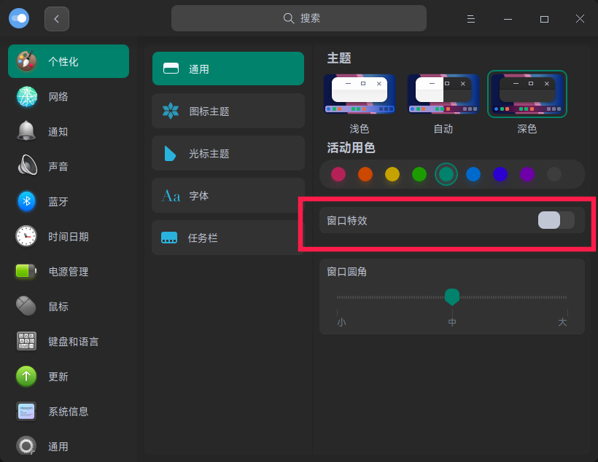Close the control center window
The height and width of the screenshot is (462, 598).
(x=580, y=19)
